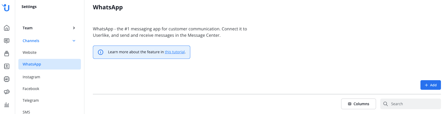
Task: Open the "this tutorial" link
Action: (x=175, y=52)
